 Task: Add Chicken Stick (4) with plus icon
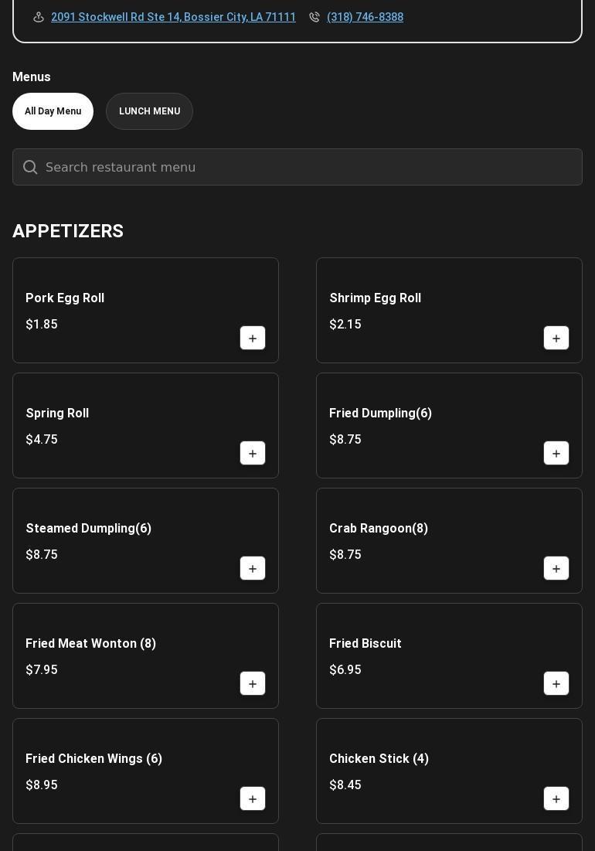coord(556,799)
